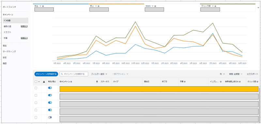Expand the 列 columns dropdown
This screenshot has width=261, height=124.
coord(222,74)
